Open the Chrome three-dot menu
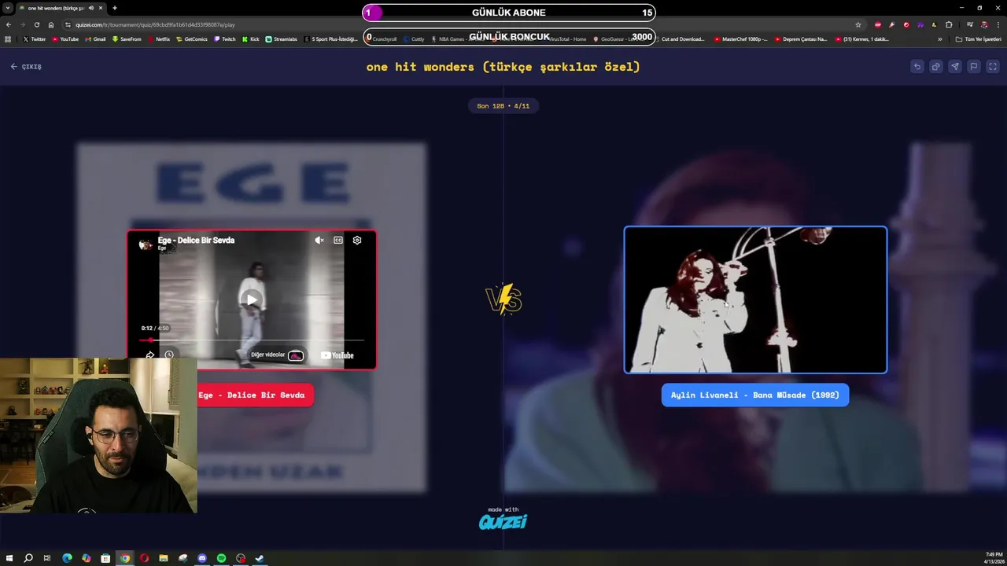This screenshot has width=1007, height=566. [x=998, y=24]
